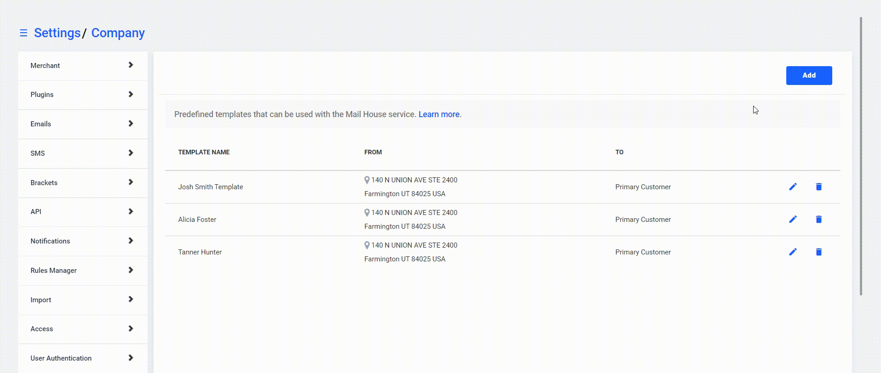Expand the Brackets section chevron

click(x=131, y=182)
